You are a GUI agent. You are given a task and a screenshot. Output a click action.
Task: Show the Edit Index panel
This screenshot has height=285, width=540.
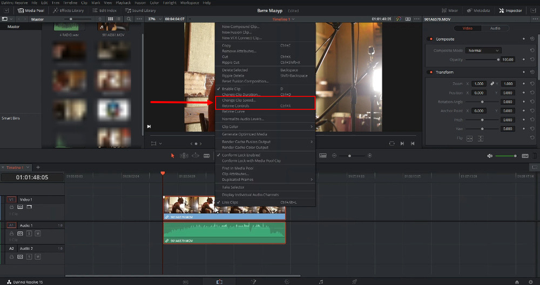pyautogui.click(x=104, y=11)
